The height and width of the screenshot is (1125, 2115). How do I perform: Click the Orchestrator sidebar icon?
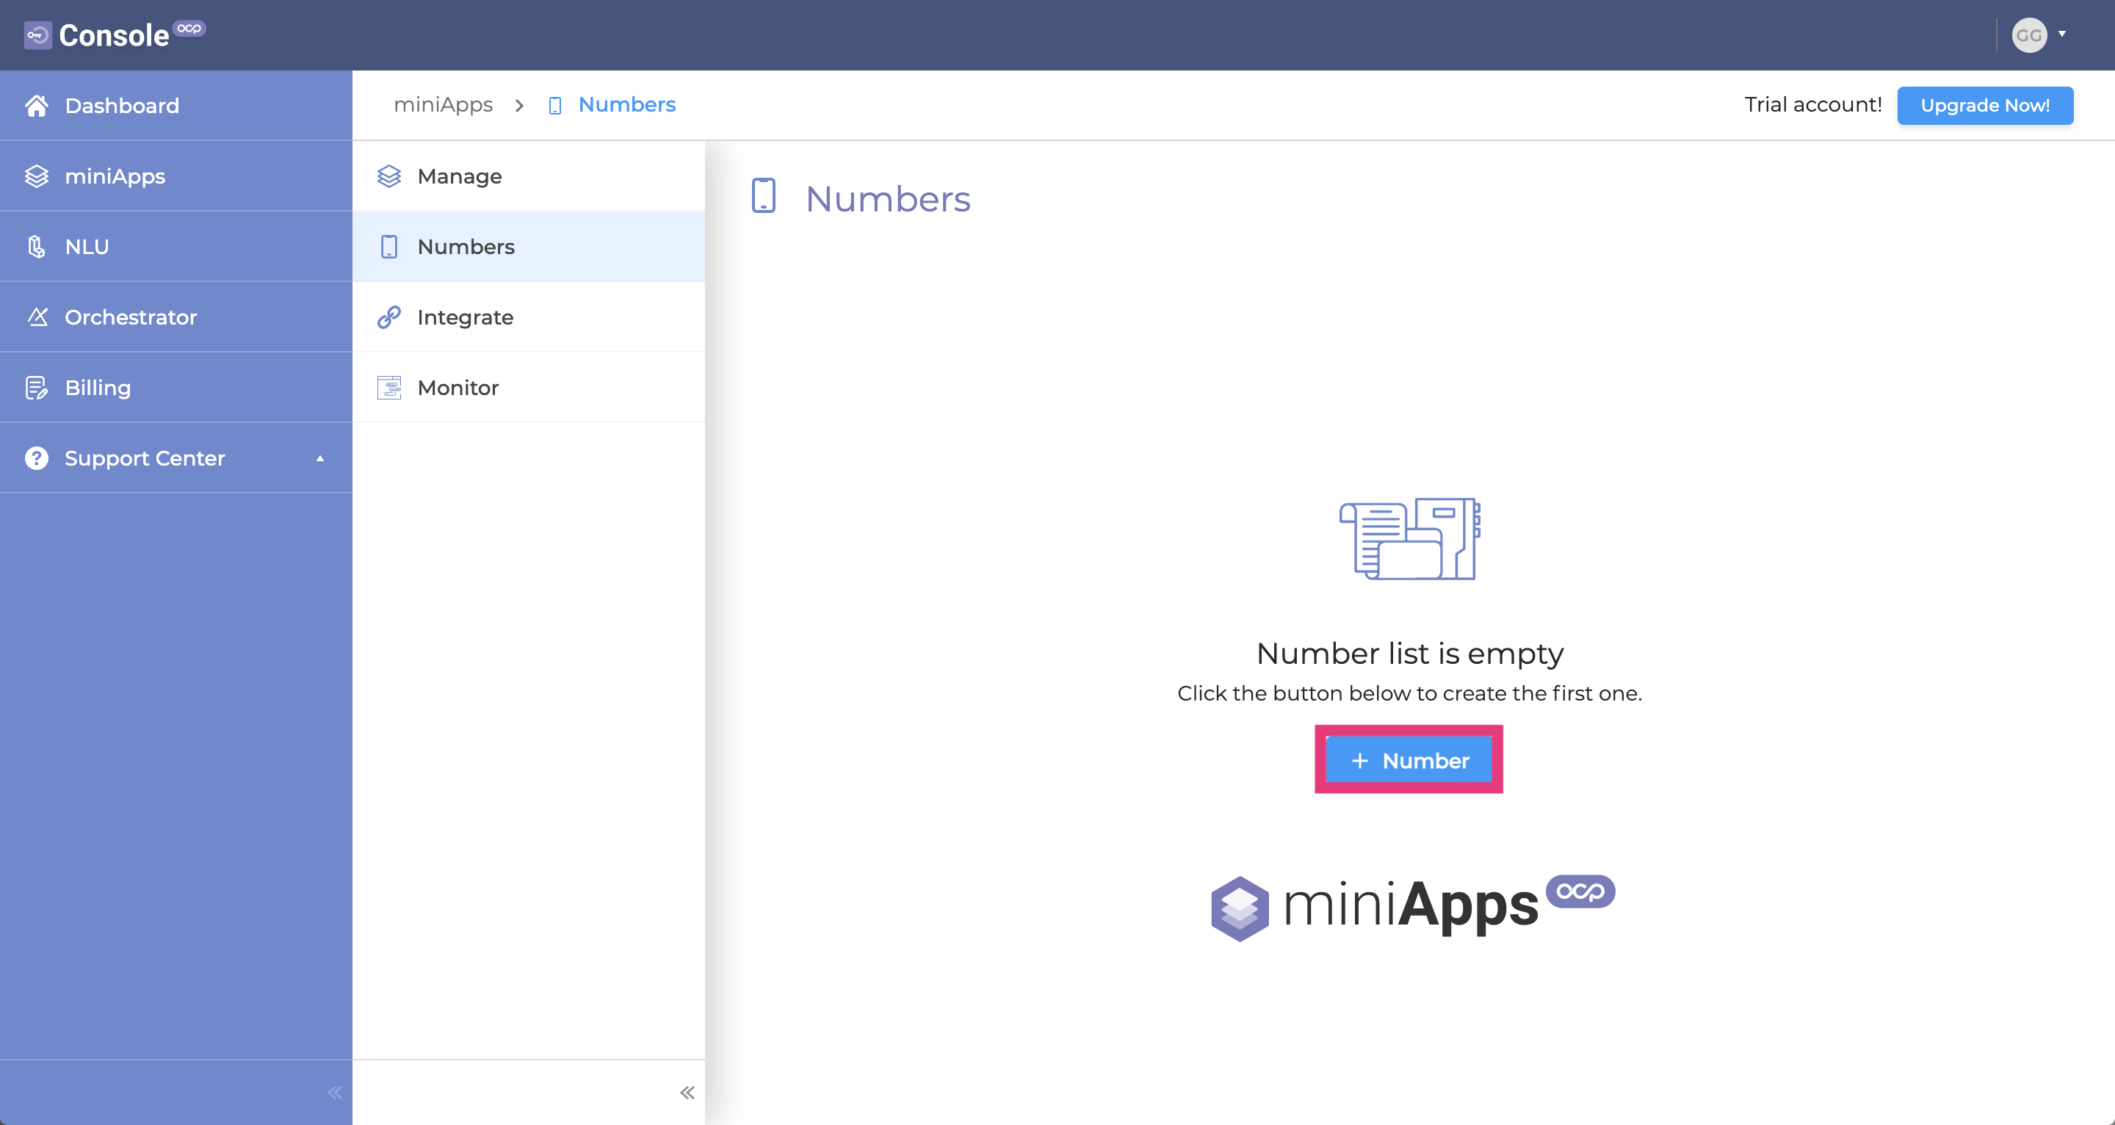[37, 317]
